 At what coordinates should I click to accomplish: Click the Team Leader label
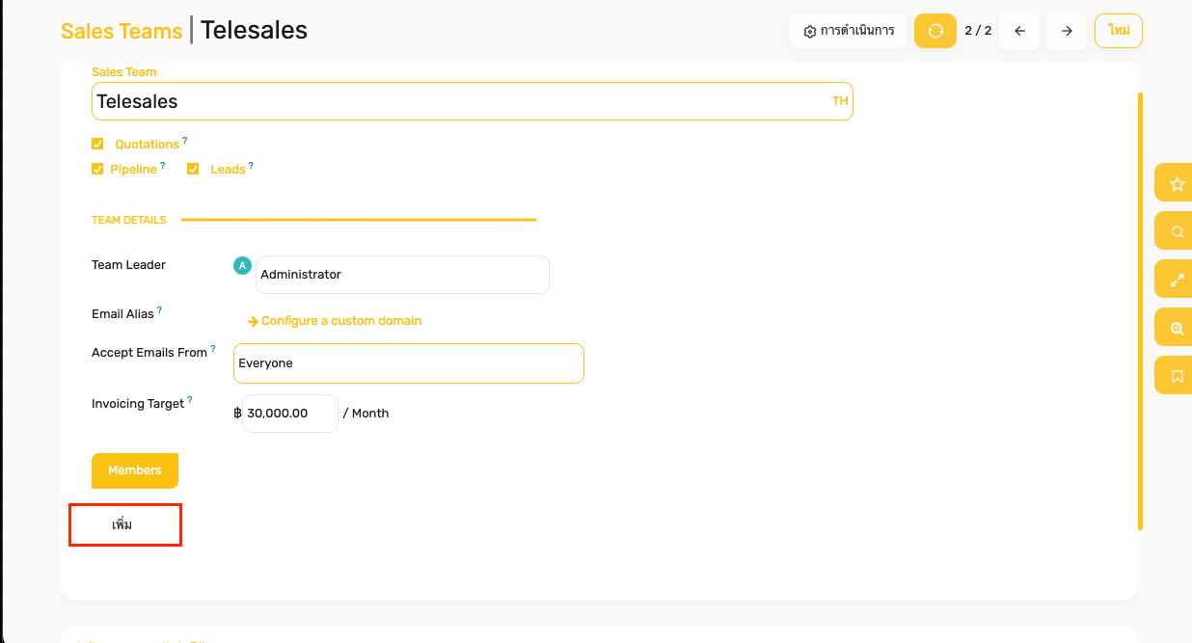pos(128,265)
